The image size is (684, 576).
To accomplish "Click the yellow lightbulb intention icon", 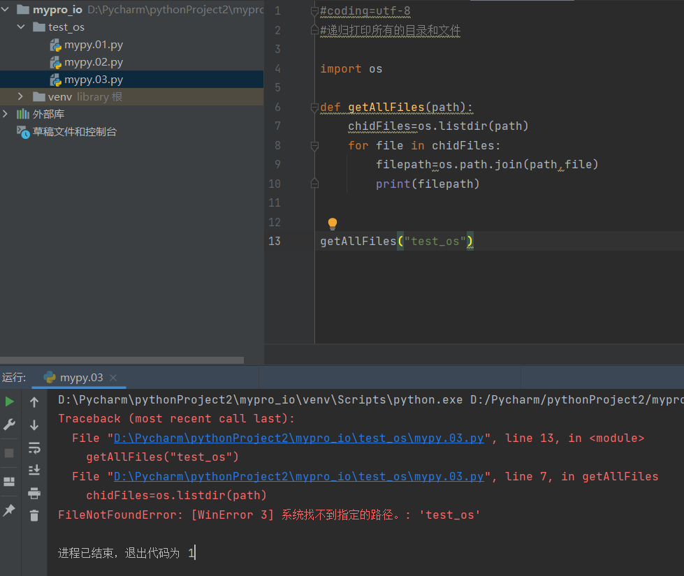I will (x=333, y=223).
